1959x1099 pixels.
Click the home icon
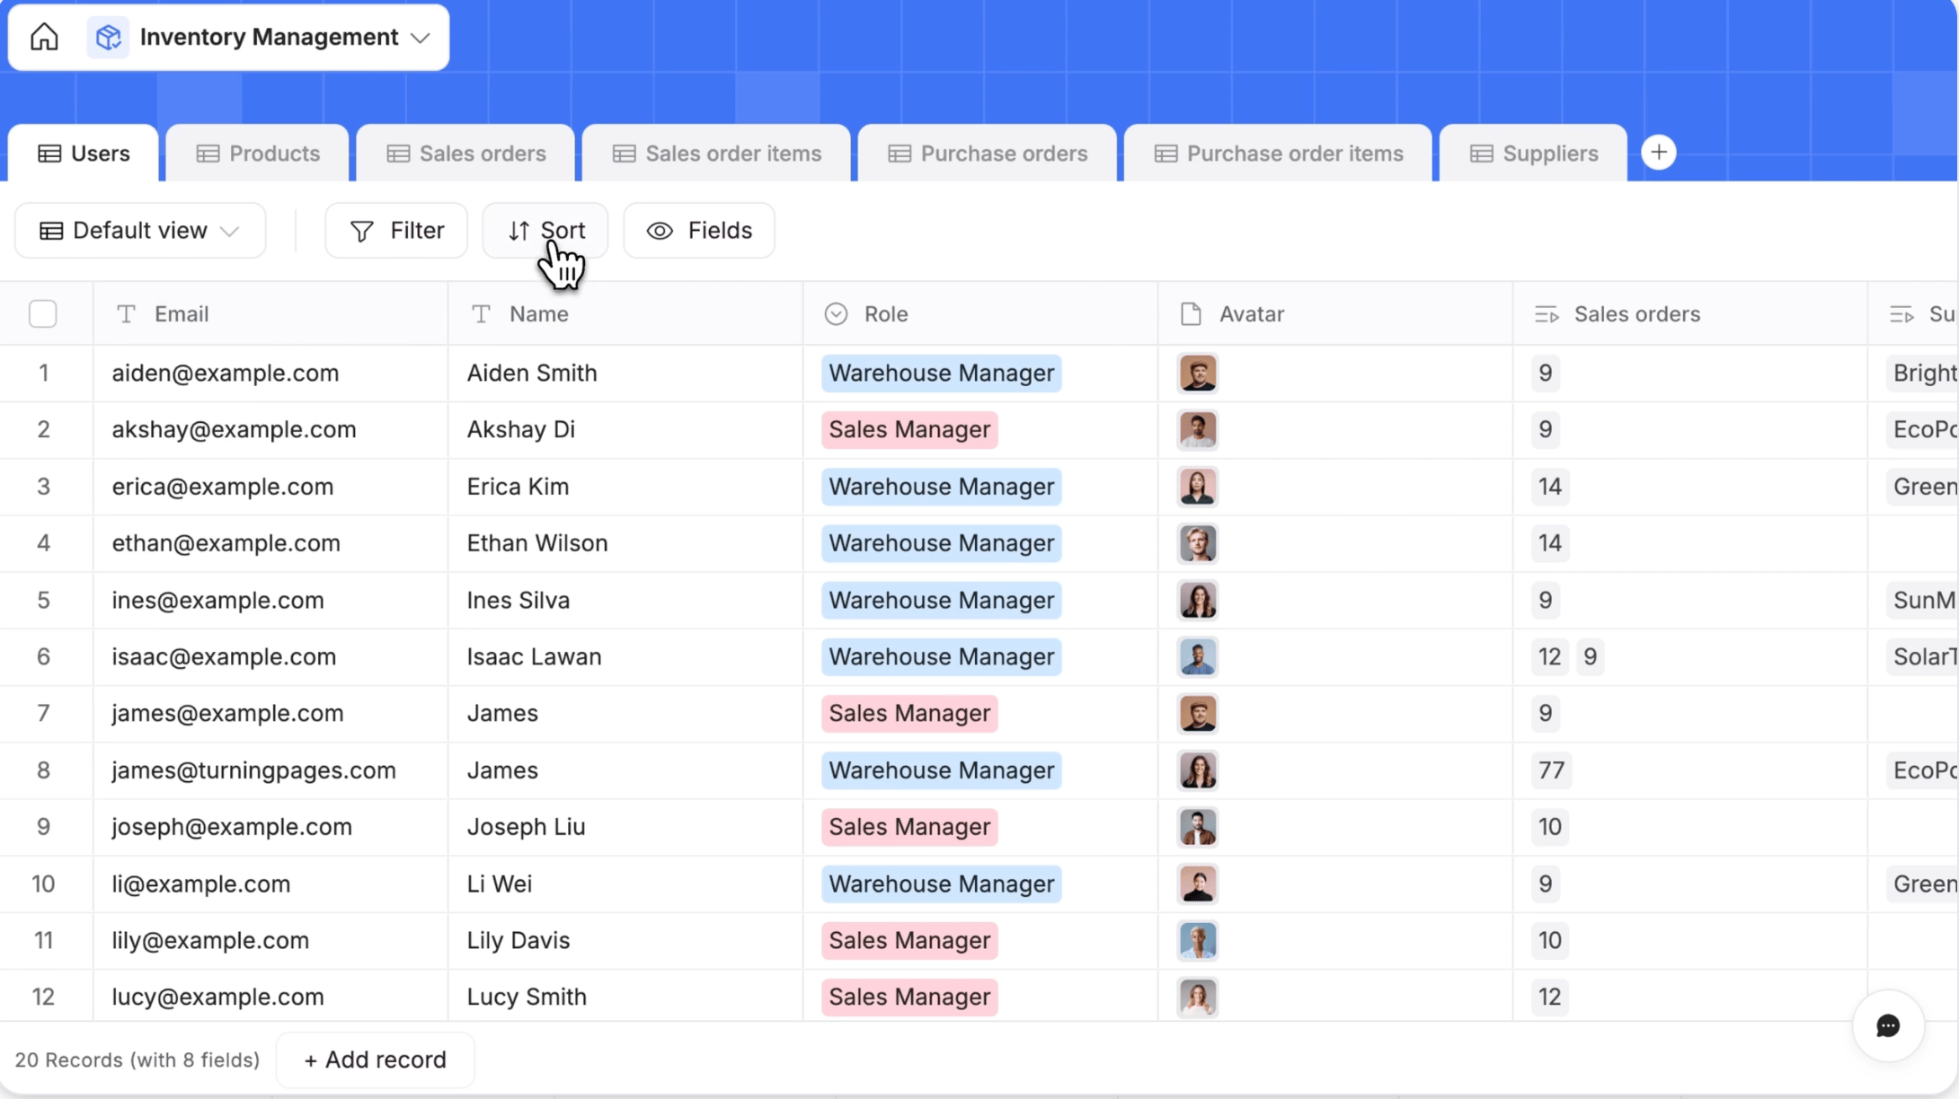click(x=44, y=37)
